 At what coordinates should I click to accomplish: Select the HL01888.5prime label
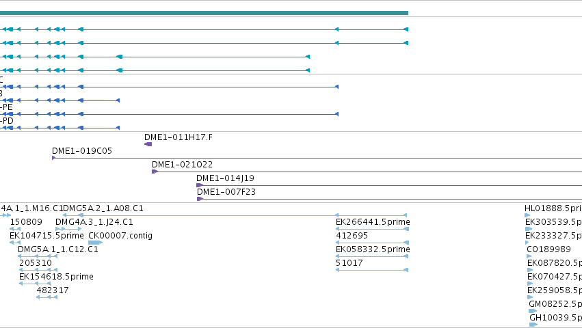pyautogui.click(x=553, y=208)
